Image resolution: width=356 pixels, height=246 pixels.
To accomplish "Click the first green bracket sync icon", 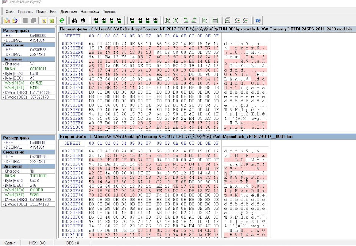I will [x=168, y=20].
